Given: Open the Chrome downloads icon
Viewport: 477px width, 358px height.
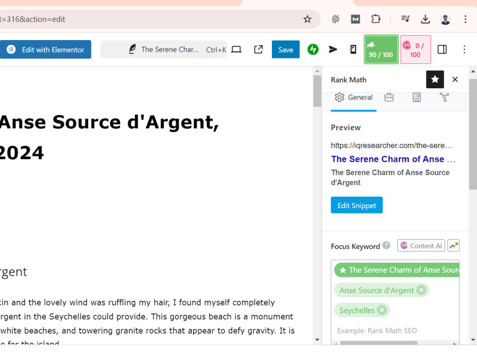Looking at the screenshot, I should click(x=425, y=19).
